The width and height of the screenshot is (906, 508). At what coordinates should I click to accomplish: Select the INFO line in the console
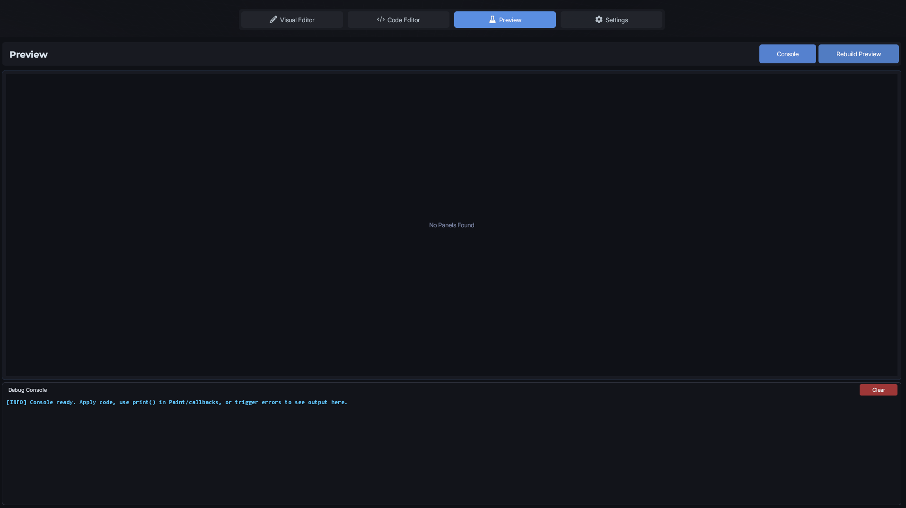point(176,402)
